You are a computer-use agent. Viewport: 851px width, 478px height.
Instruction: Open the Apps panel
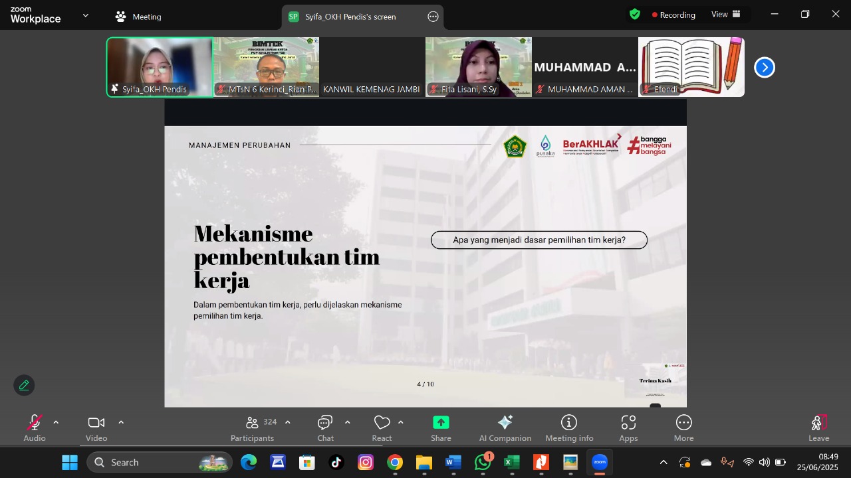click(x=628, y=428)
